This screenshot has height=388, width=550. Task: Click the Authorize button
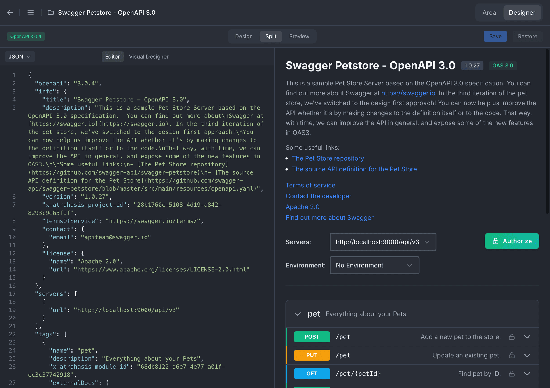pyautogui.click(x=512, y=241)
